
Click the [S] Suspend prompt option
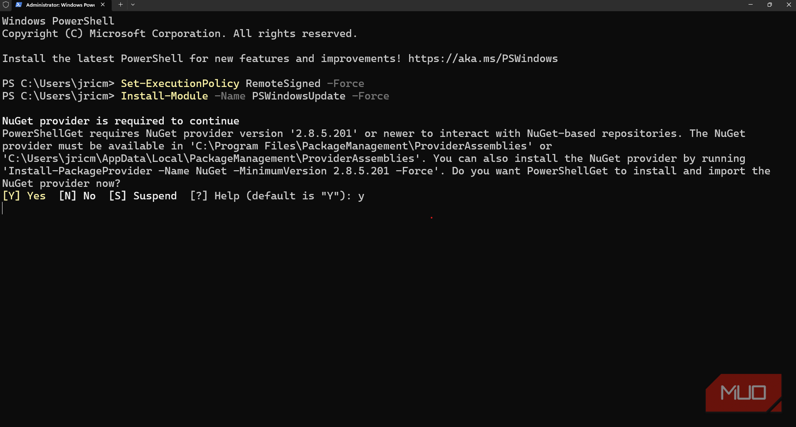pos(143,196)
